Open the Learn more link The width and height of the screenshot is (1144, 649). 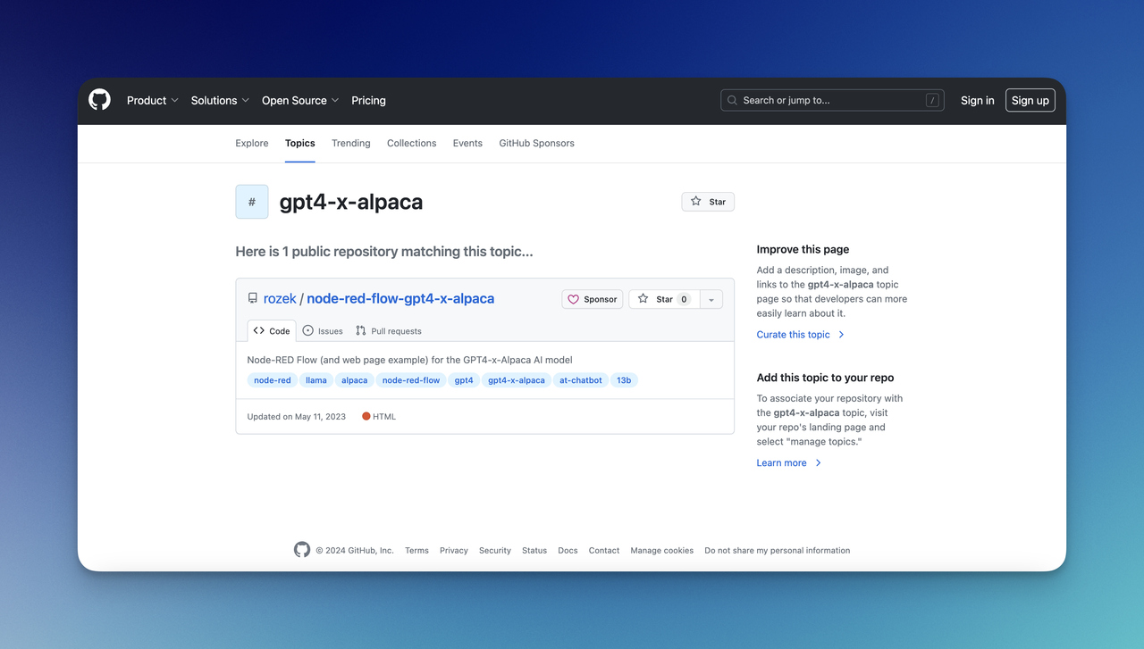tap(782, 462)
